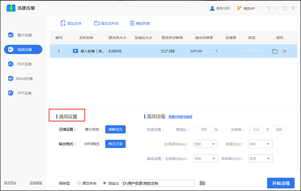Click 8.68MB file size cell
The image size is (301, 191).
[x=115, y=51]
